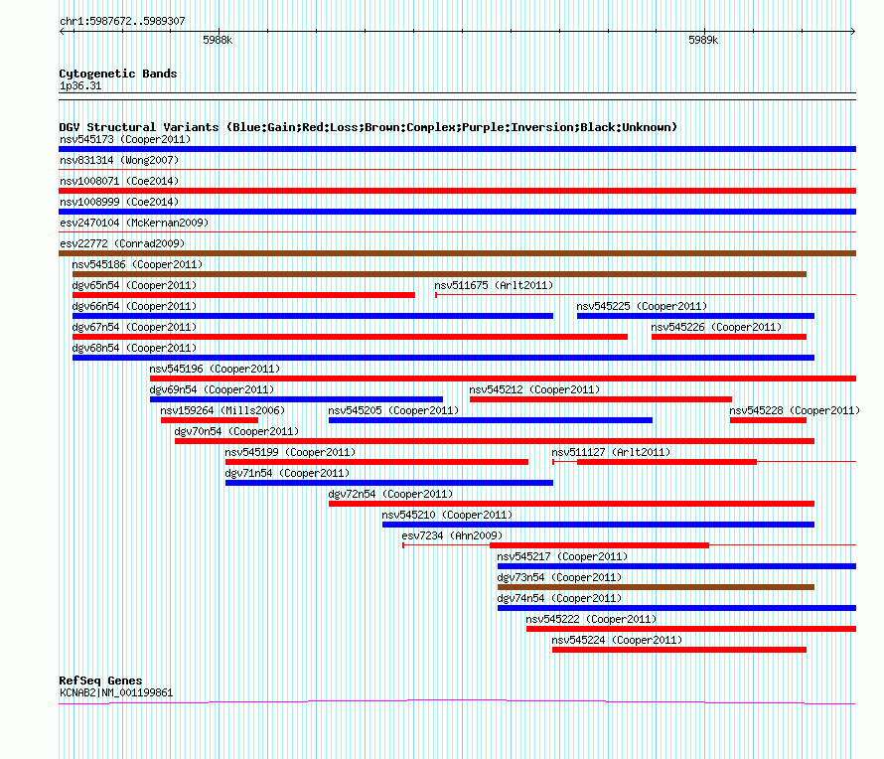Click dgv70n54 (Cooper2011) label
Viewport: 884px width, 759px height.
click(236, 431)
